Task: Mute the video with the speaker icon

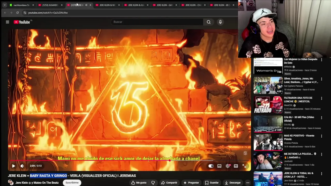Action: (22, 166)
